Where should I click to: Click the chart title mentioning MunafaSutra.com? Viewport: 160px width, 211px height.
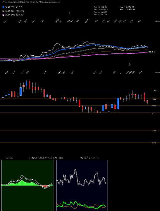pos(31,2)
